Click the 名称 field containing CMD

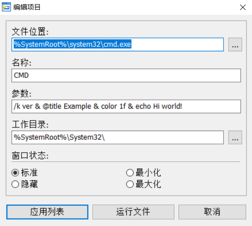(126, 76)
